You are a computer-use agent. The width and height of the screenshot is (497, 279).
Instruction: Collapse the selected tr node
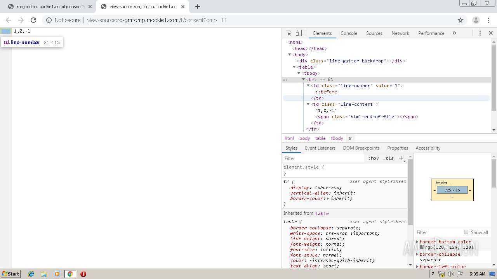pos(304,79)
